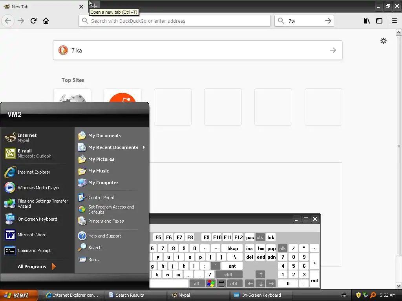Click the psc key on keyboard
Screen dimensions: 402x301
click(250, 237)
